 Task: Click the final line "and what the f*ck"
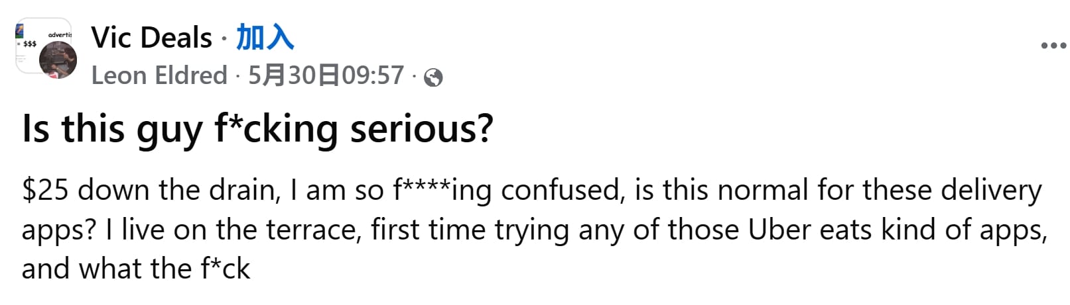(x=136, y=269)
